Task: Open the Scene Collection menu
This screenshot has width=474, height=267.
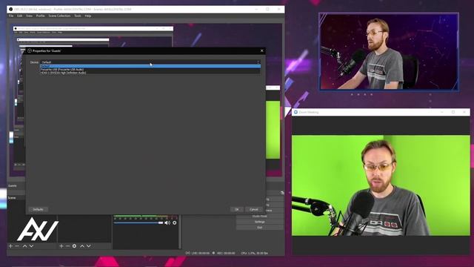Action: pyautogui.click(x=59, y=16)
